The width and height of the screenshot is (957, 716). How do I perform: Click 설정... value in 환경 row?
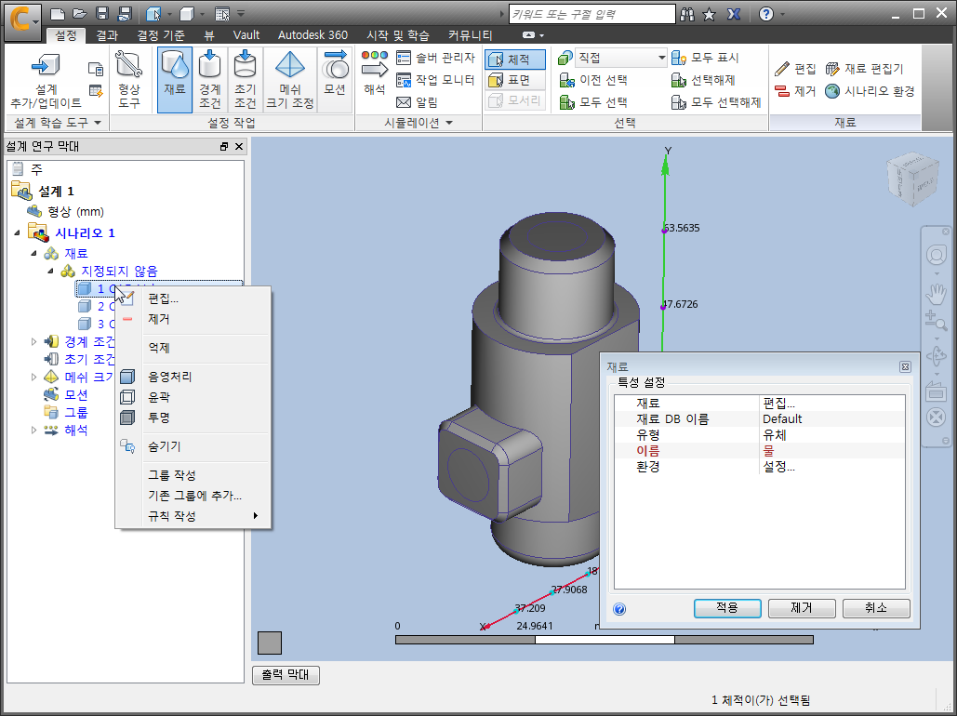[778, 467]
